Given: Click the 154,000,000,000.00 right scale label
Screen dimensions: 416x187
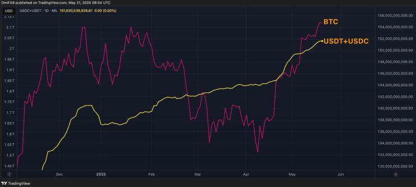Looking at the screenshot, I should coord(395,27).
